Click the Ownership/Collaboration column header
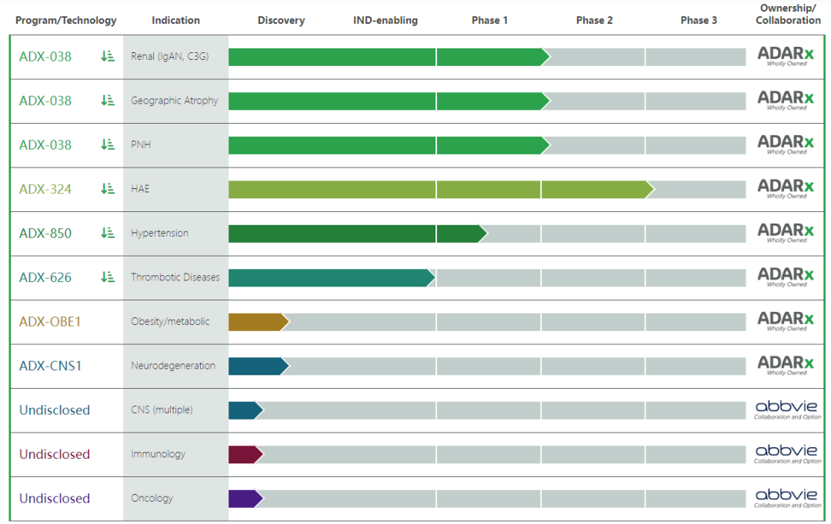This screenshot has height=524, width=831. (x=788, y=15)
